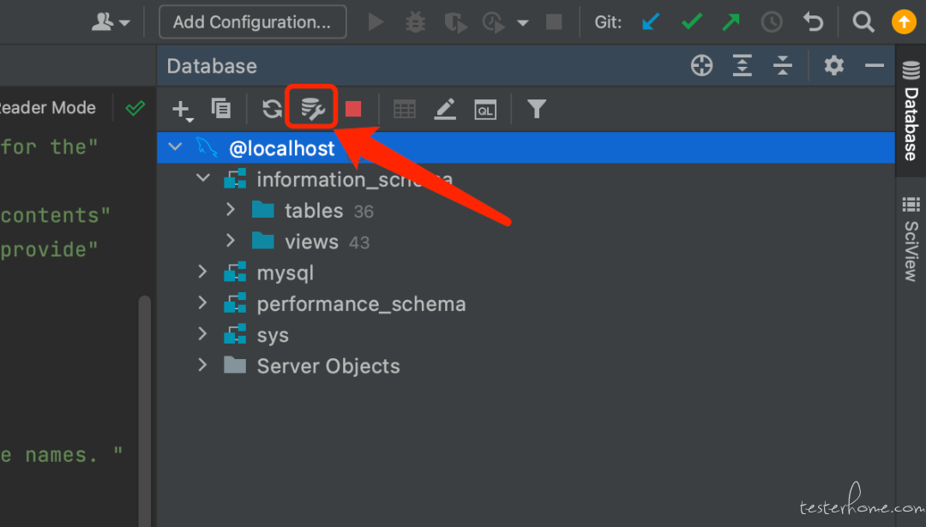
Task: Open table editor grid icon
Action: coord(405,109)
